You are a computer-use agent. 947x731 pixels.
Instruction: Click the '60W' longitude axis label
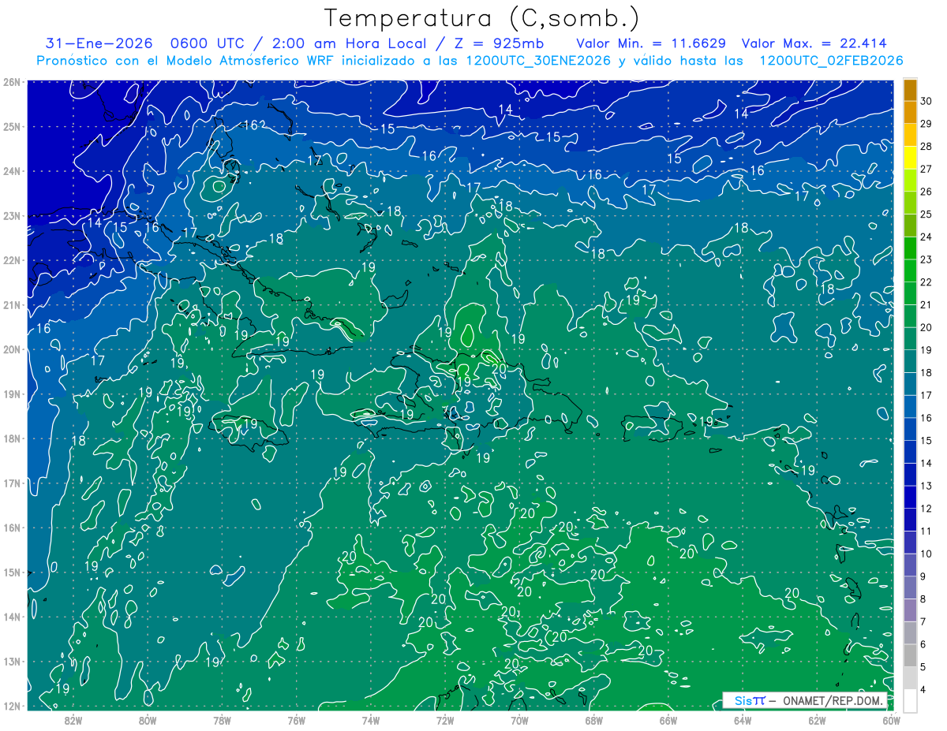[891, 720]
